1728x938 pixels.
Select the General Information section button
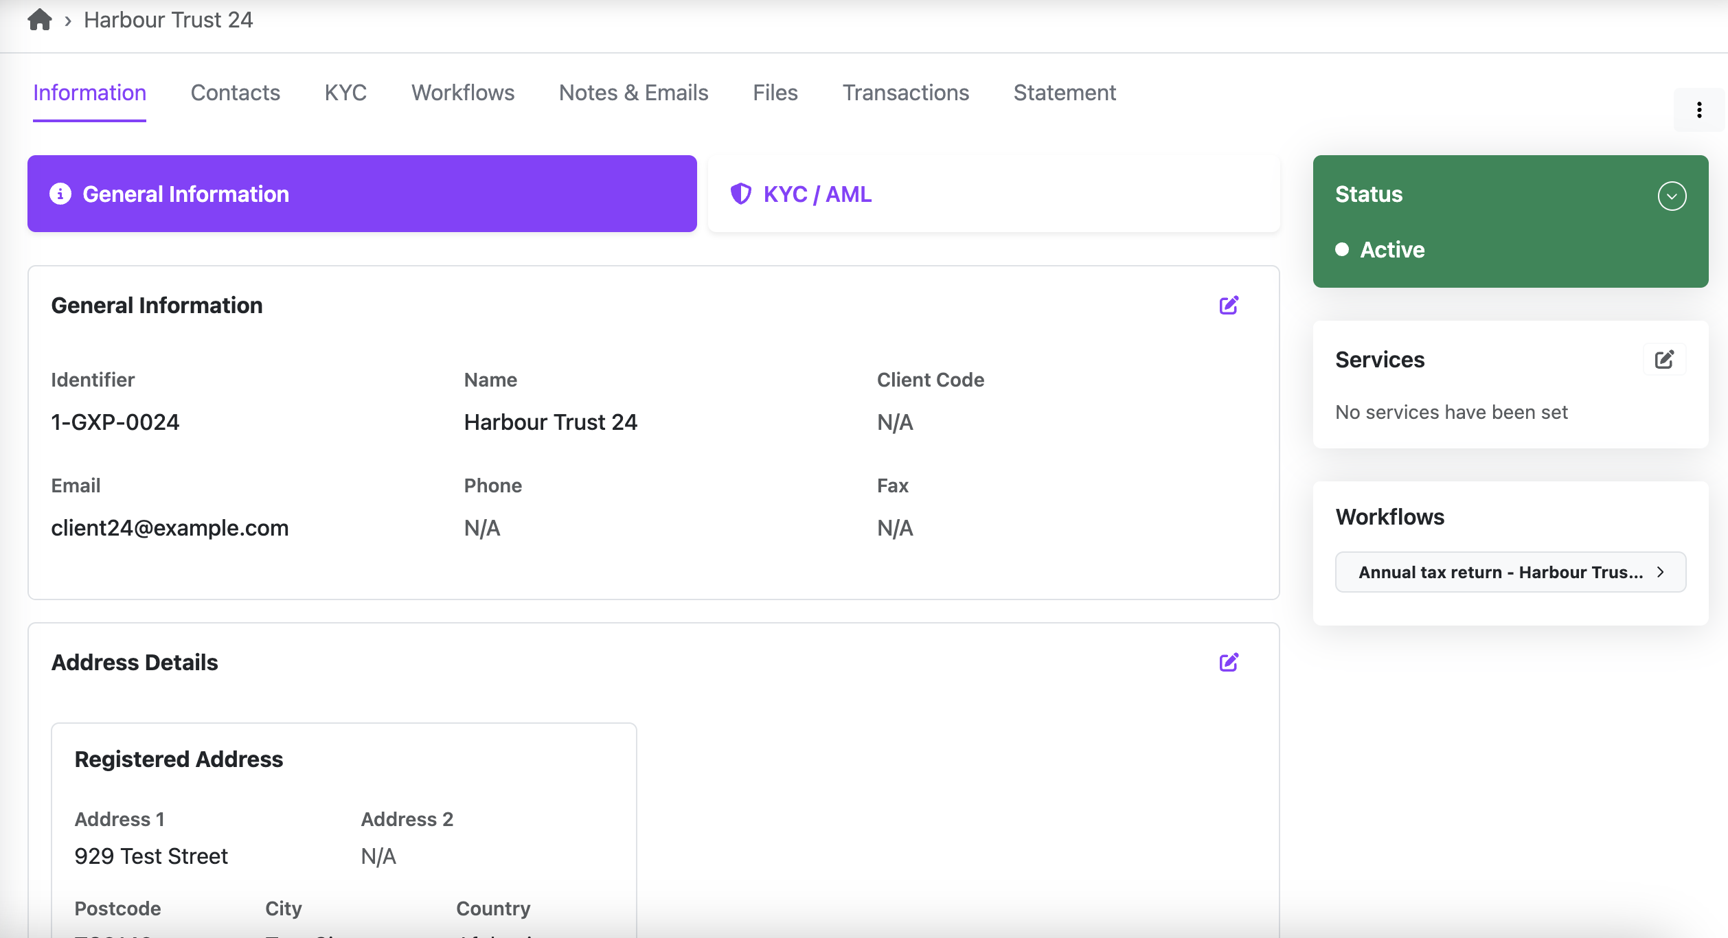coord(362,194)
